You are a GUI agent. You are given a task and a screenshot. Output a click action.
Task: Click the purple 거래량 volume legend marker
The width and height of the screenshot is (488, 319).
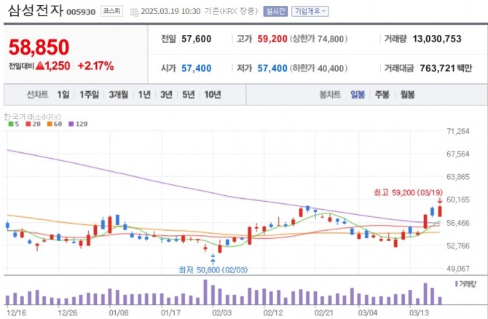pos(456,284)
